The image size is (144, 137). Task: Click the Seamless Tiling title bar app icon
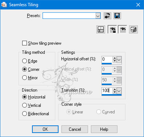coord(4,5)
